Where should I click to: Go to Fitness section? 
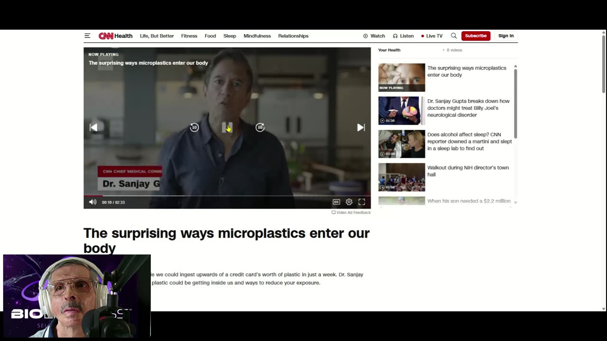tap(189, 36)
